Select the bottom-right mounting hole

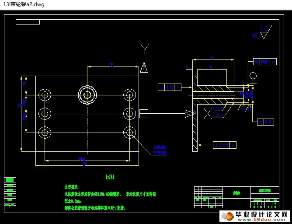click(129, 132)
